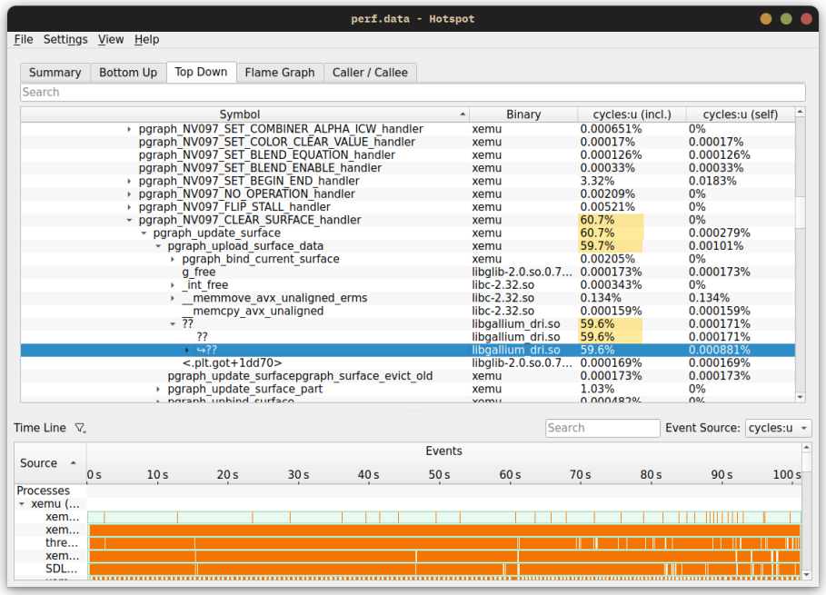Collapse the xemu process group in timeline
Viewport: 826px width, 595px height.
point(22,503)
